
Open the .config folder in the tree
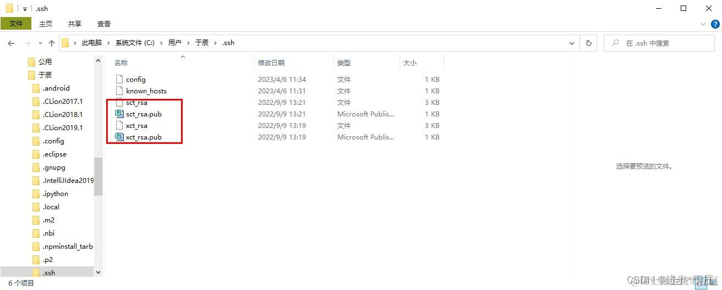coord(54,141)
